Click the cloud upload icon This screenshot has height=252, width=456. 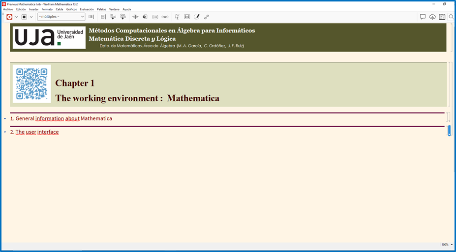tap(432, 17)
